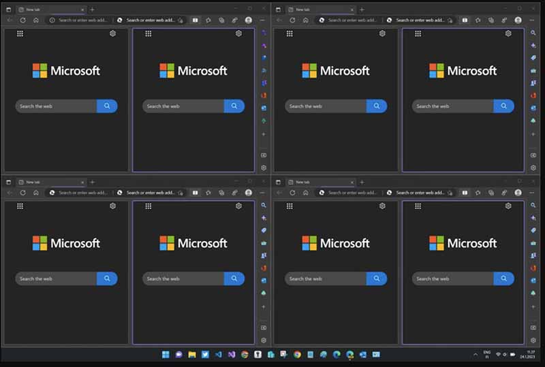Open the Search sidebar icon in the top-right Edge window
545x367 pixels.
pyautogui.click(x=533, y=33)
